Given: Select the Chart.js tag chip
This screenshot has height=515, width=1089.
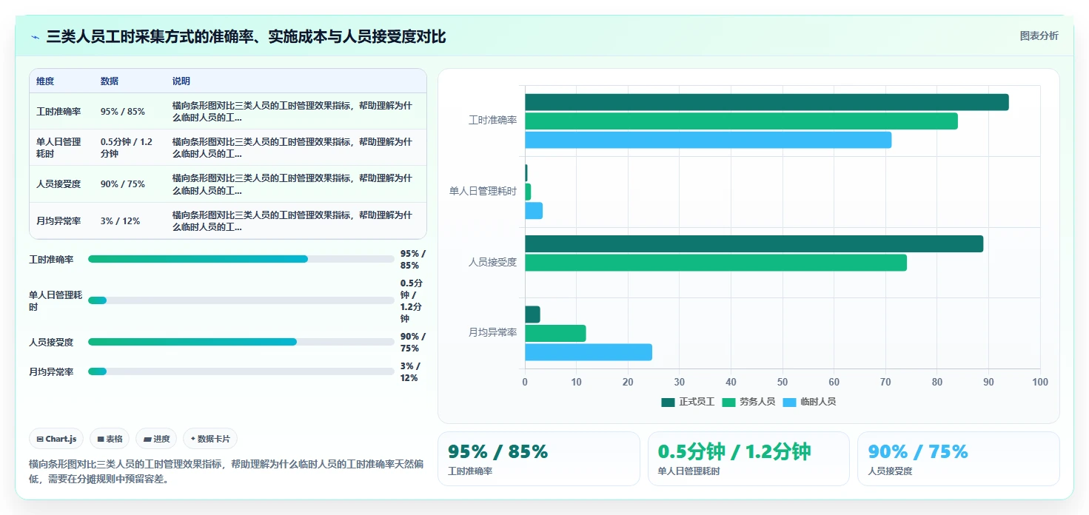Looking at the screenshot, I should (x=56, y=439).
